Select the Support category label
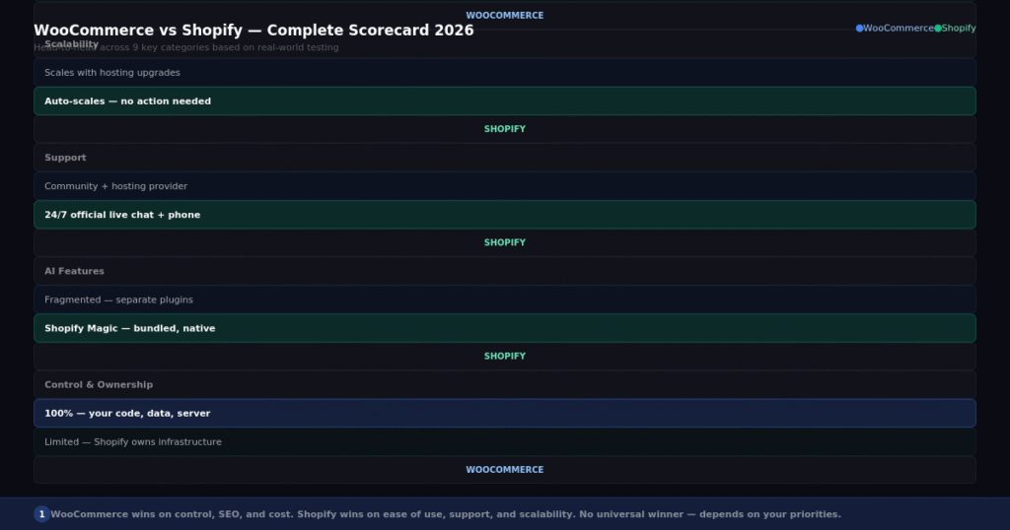 click(65, 158)
